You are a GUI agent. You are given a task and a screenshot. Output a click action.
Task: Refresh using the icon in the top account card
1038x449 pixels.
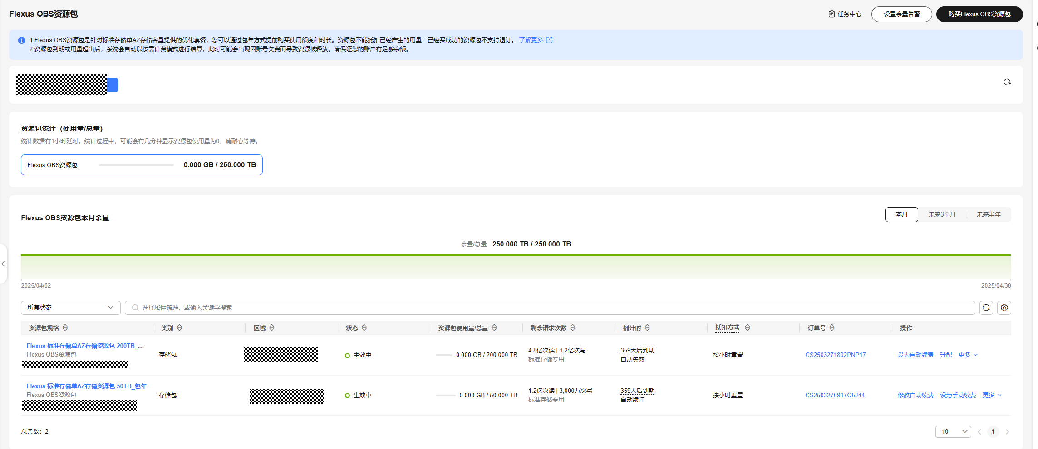pos(1007,82)
